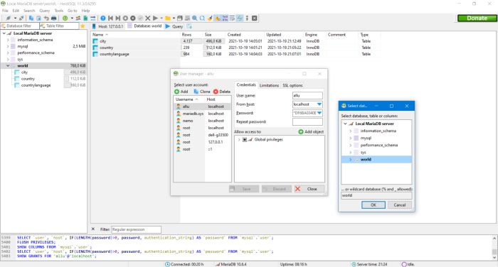Collapse Local MariaDB server in Select database dialog
The height and width of the screenshot is (267, 498).
pos(345,124)
